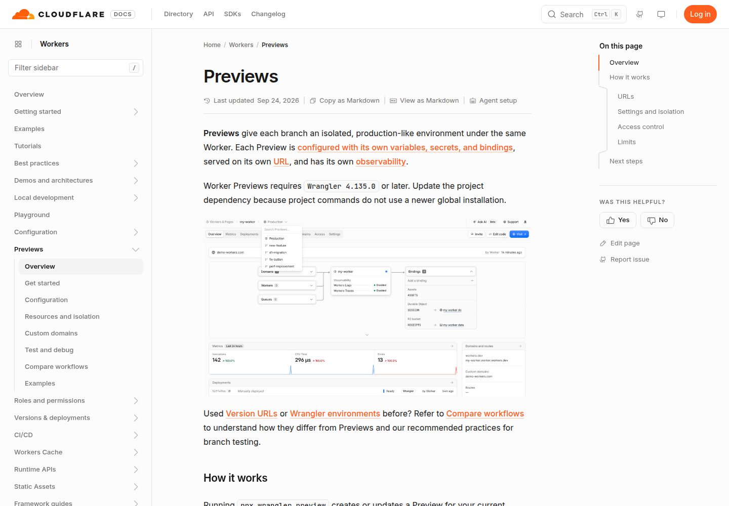
Task: Open the API menu item
Action: coord(209,14)
